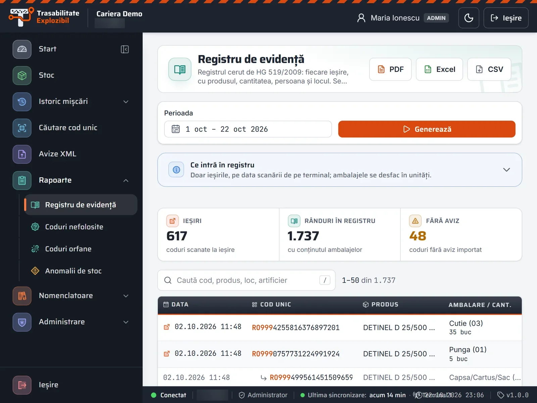Toggle dark mode with moon icon
The width and height of the screenshot is (537, 403).
tap(469, 18)
